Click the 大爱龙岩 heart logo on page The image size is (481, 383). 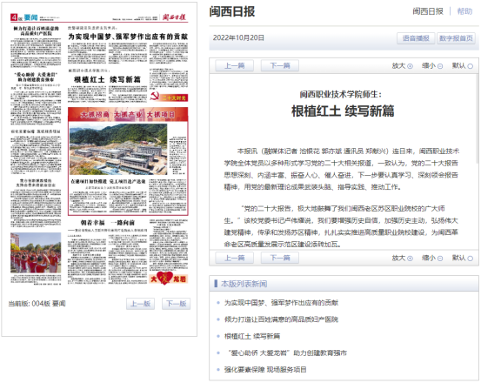point(169,278)
